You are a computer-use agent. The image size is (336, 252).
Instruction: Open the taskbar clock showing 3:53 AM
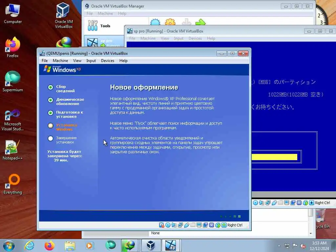point(319,246)
